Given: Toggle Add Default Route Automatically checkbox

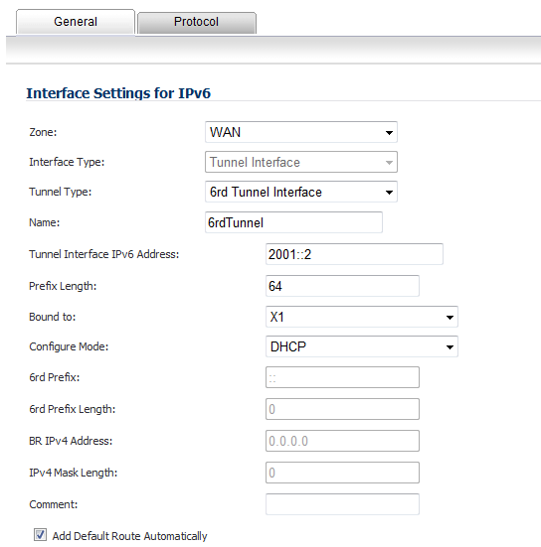Looking at the screenshot, I should [x=40, y=535].
